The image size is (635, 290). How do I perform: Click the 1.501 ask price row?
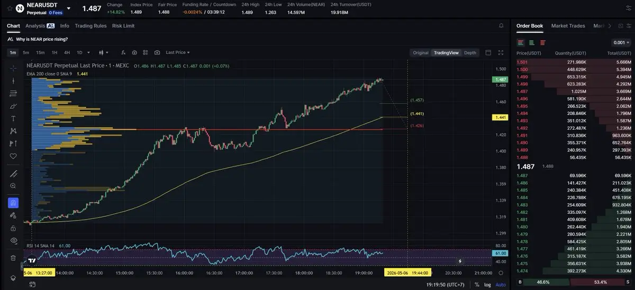pyautogui.click(x=574, y=62)
